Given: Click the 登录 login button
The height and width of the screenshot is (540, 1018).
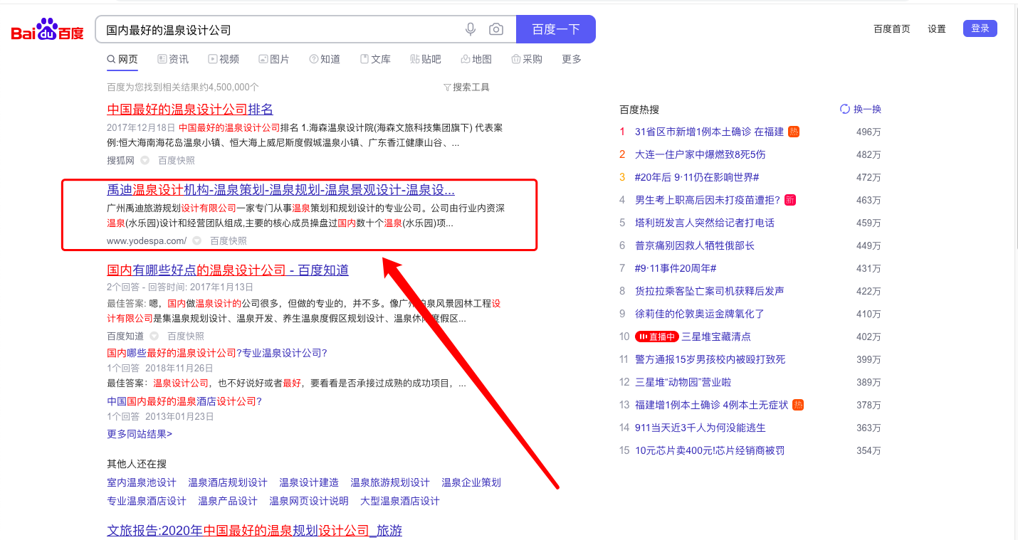Looking at the screenshot, I should (980, 28).
